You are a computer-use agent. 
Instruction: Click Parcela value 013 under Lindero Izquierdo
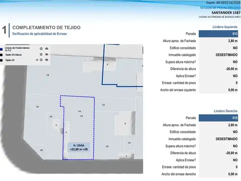(x=218, y=34)
